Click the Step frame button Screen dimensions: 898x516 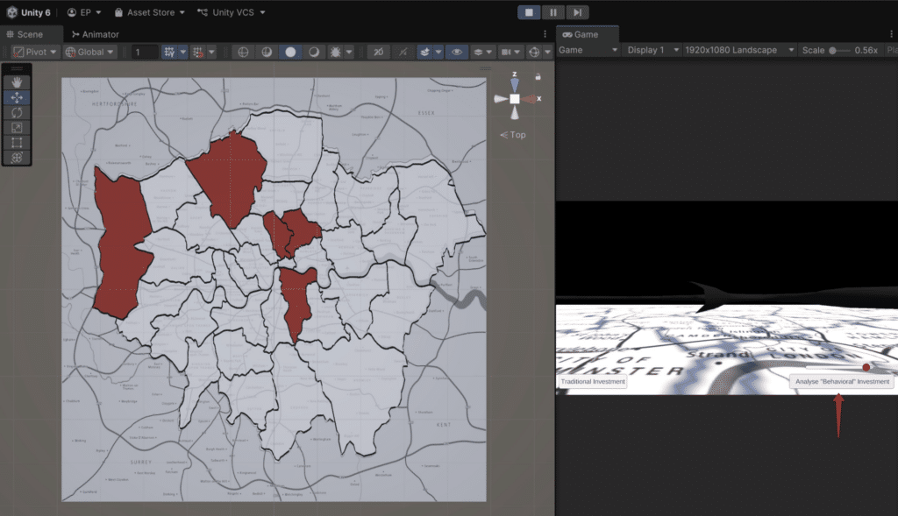[x=577, y=12]
